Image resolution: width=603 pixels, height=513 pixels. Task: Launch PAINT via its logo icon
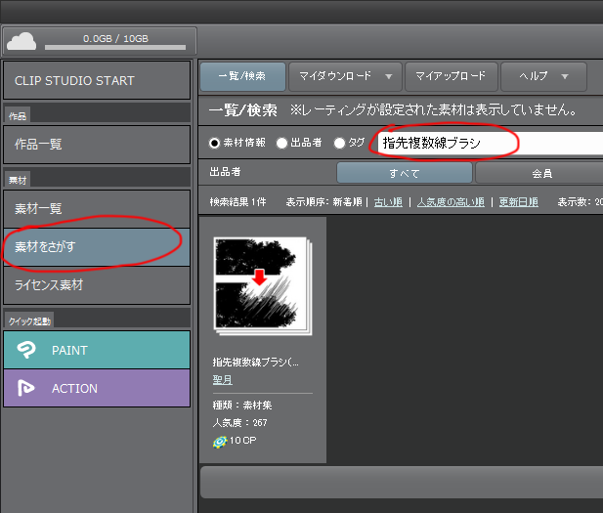26,350
